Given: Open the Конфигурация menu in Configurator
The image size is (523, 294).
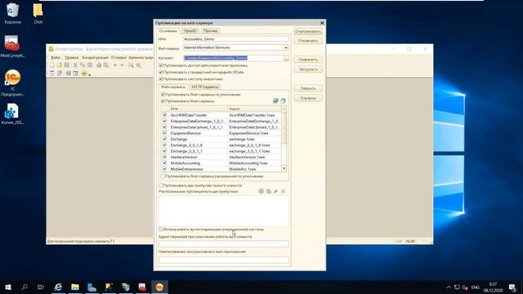Looking at the screenshot, I should [95, 58].
